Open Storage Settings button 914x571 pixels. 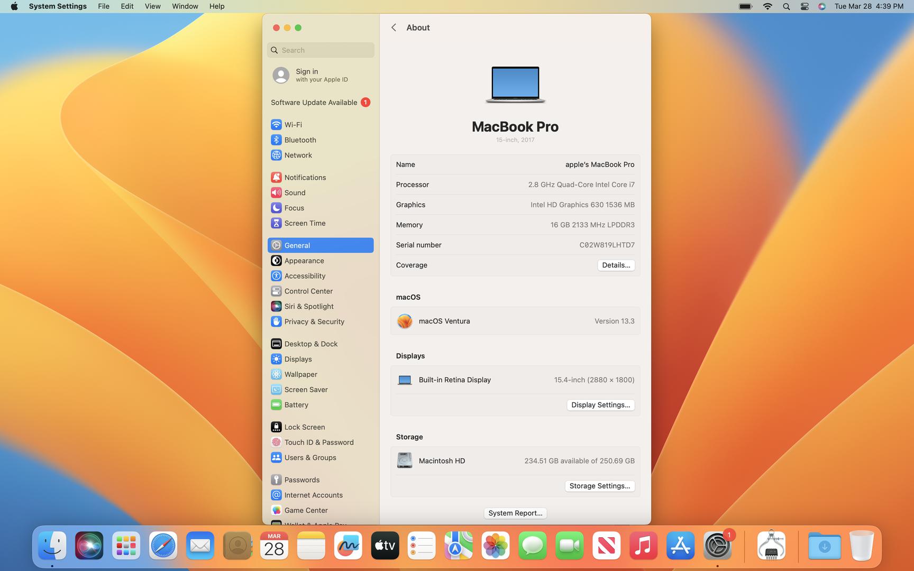point(600,486)
